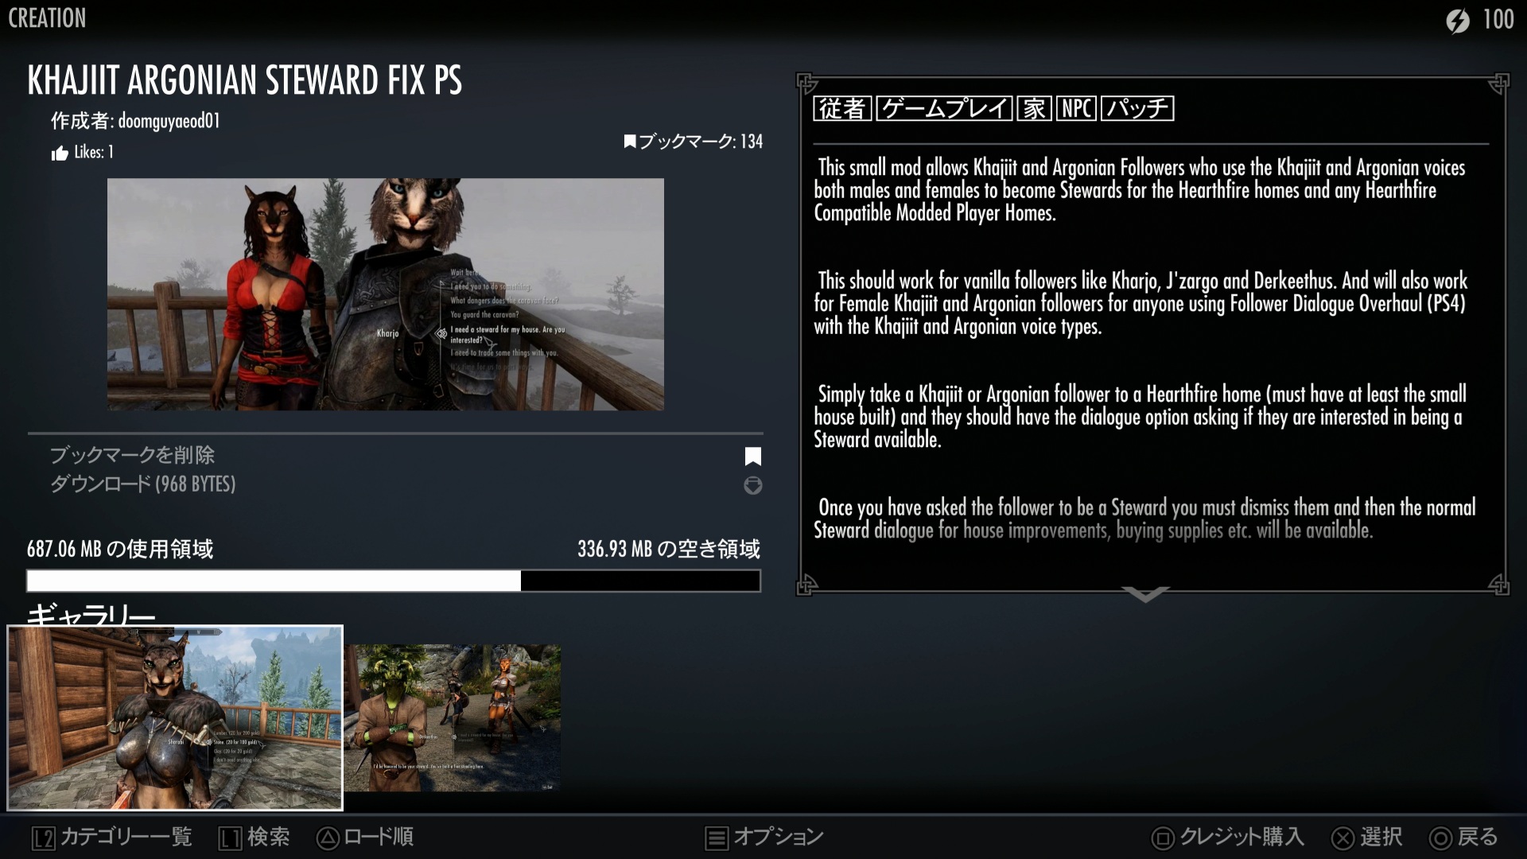
Task: Open second gallery thumbnail with Argonian
Action: click(453, 717)
